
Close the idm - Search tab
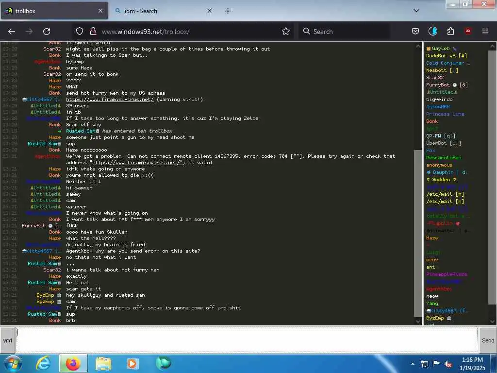pyautogui.click(x=210, y=11)
